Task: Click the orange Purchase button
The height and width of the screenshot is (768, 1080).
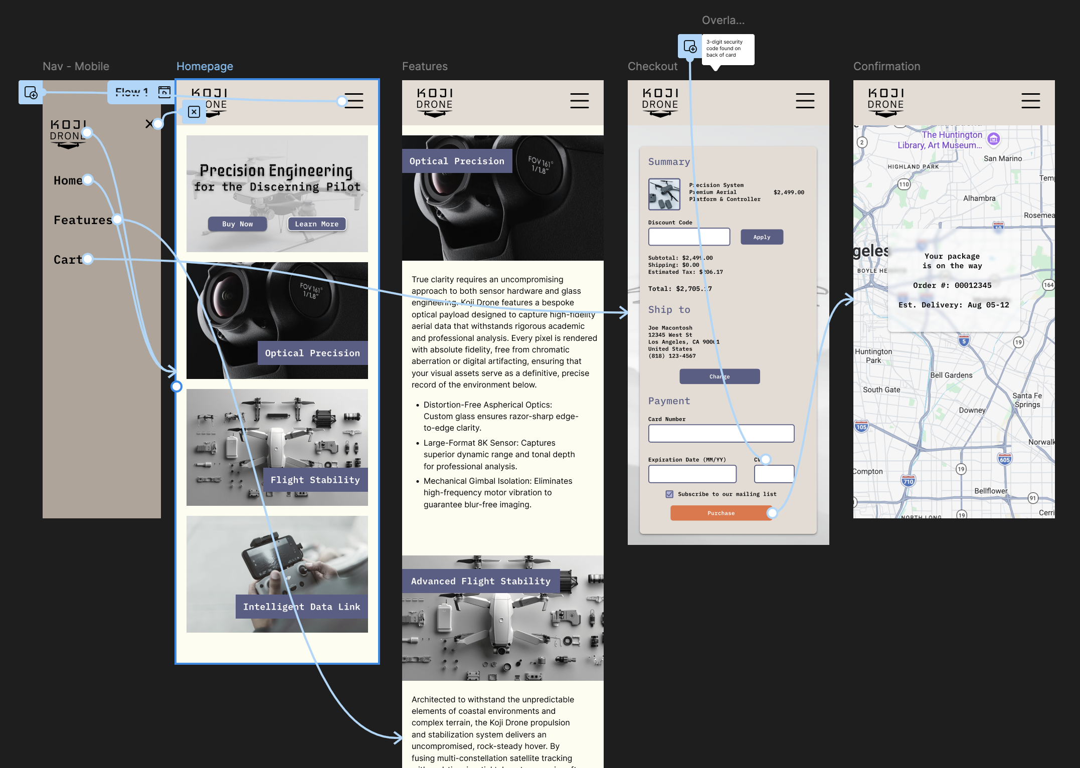Action: pos(721,513)
